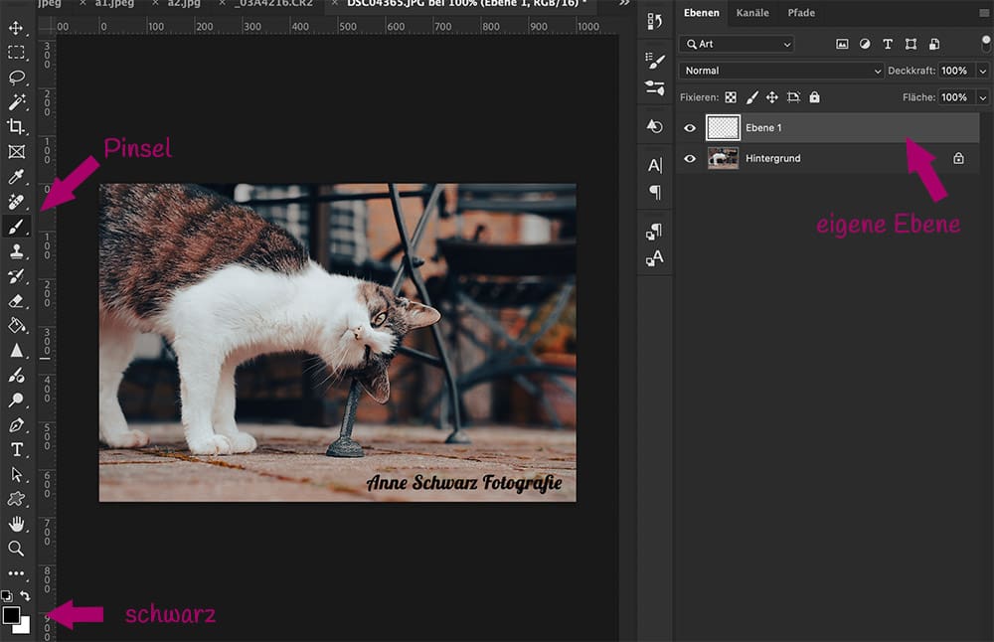994x642 pixels.
Task: Open the Ebenen panel menu
Action: pyautogui.click(x=984, y=13)
